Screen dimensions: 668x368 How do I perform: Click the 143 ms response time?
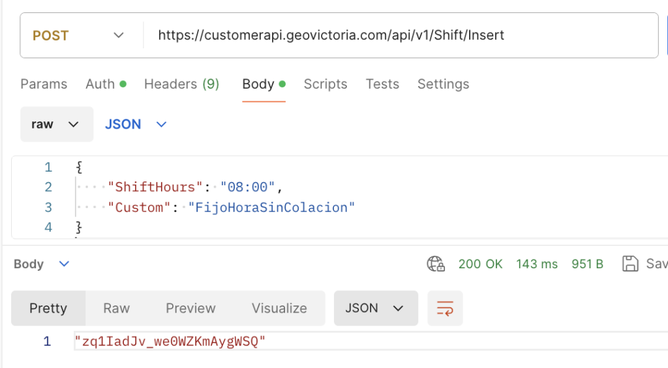[x=536, y=264]
